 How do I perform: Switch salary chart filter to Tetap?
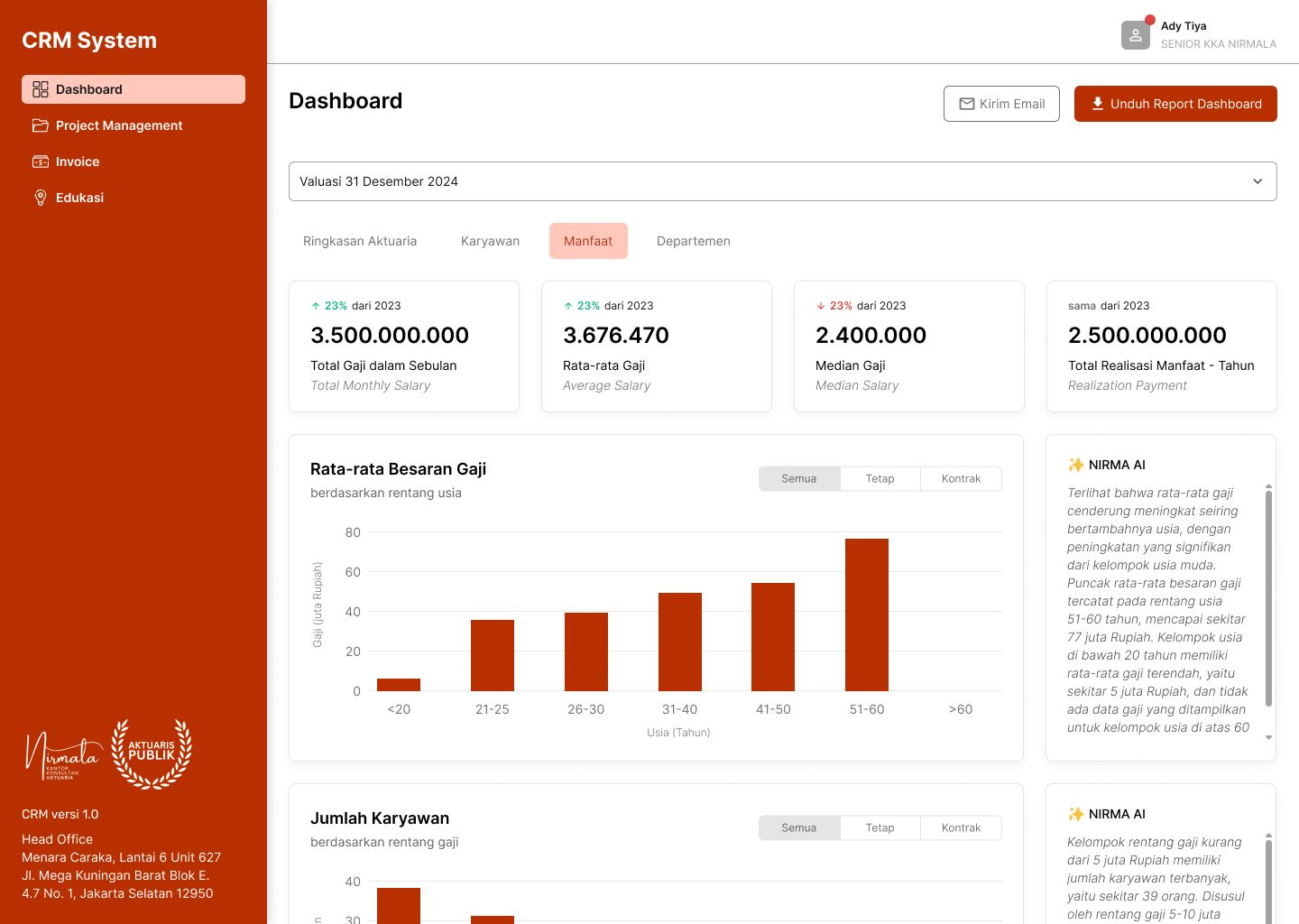880,478
